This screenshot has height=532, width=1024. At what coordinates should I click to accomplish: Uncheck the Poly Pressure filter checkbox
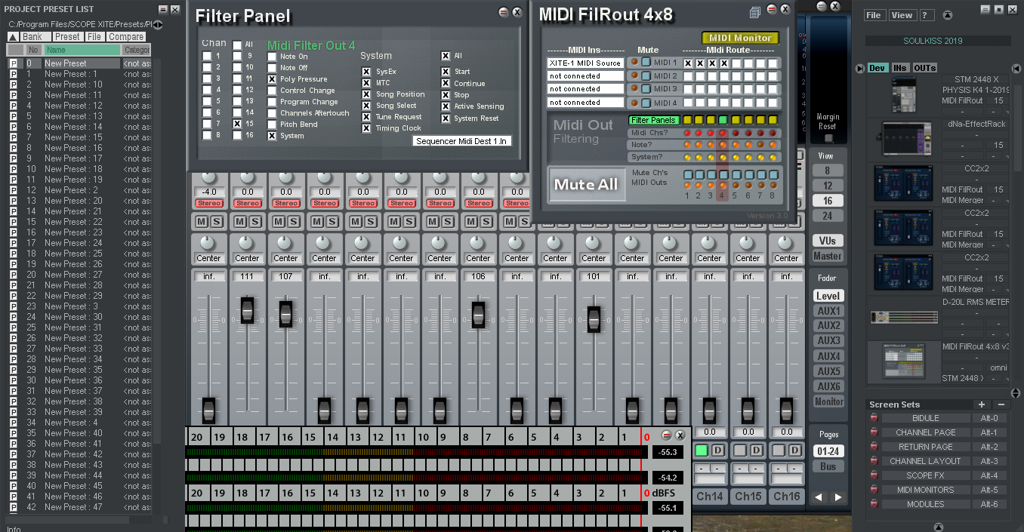pyautogui.click(x=272, y=79)
